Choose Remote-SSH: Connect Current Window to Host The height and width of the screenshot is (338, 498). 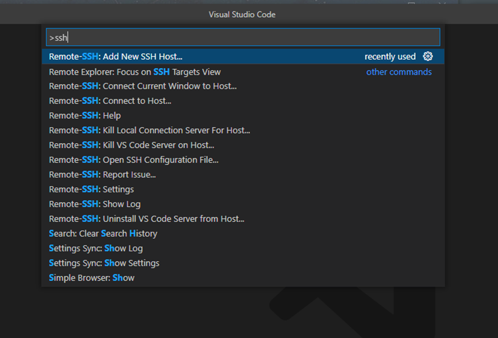pyautogui.click(x=243, y=86)
